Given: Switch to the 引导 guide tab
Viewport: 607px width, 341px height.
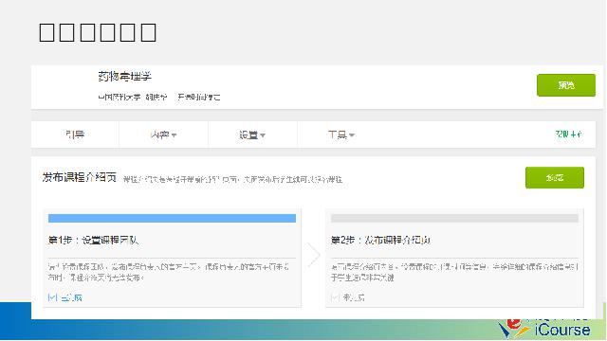Looking at the screenshot, I should click(x=75, y=135).
